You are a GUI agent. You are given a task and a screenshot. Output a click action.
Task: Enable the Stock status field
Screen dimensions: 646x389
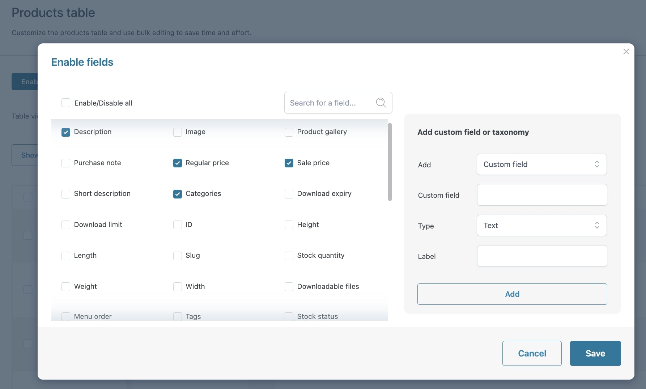[289, 317]
